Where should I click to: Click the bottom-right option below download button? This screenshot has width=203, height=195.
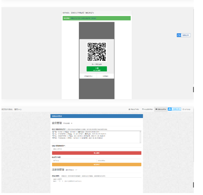(x=106, y=76)
